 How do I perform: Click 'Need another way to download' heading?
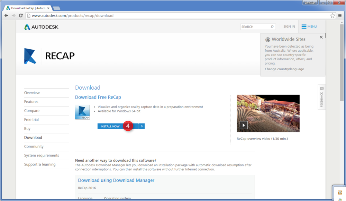pos(116,160)
